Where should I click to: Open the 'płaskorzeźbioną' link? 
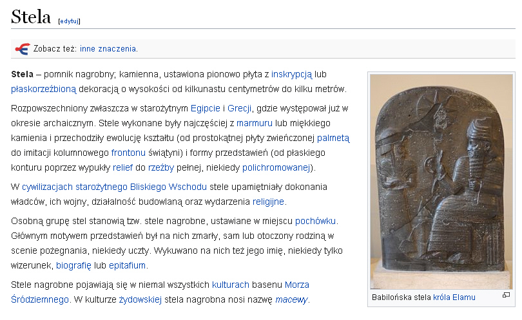(x=43, y=89)
